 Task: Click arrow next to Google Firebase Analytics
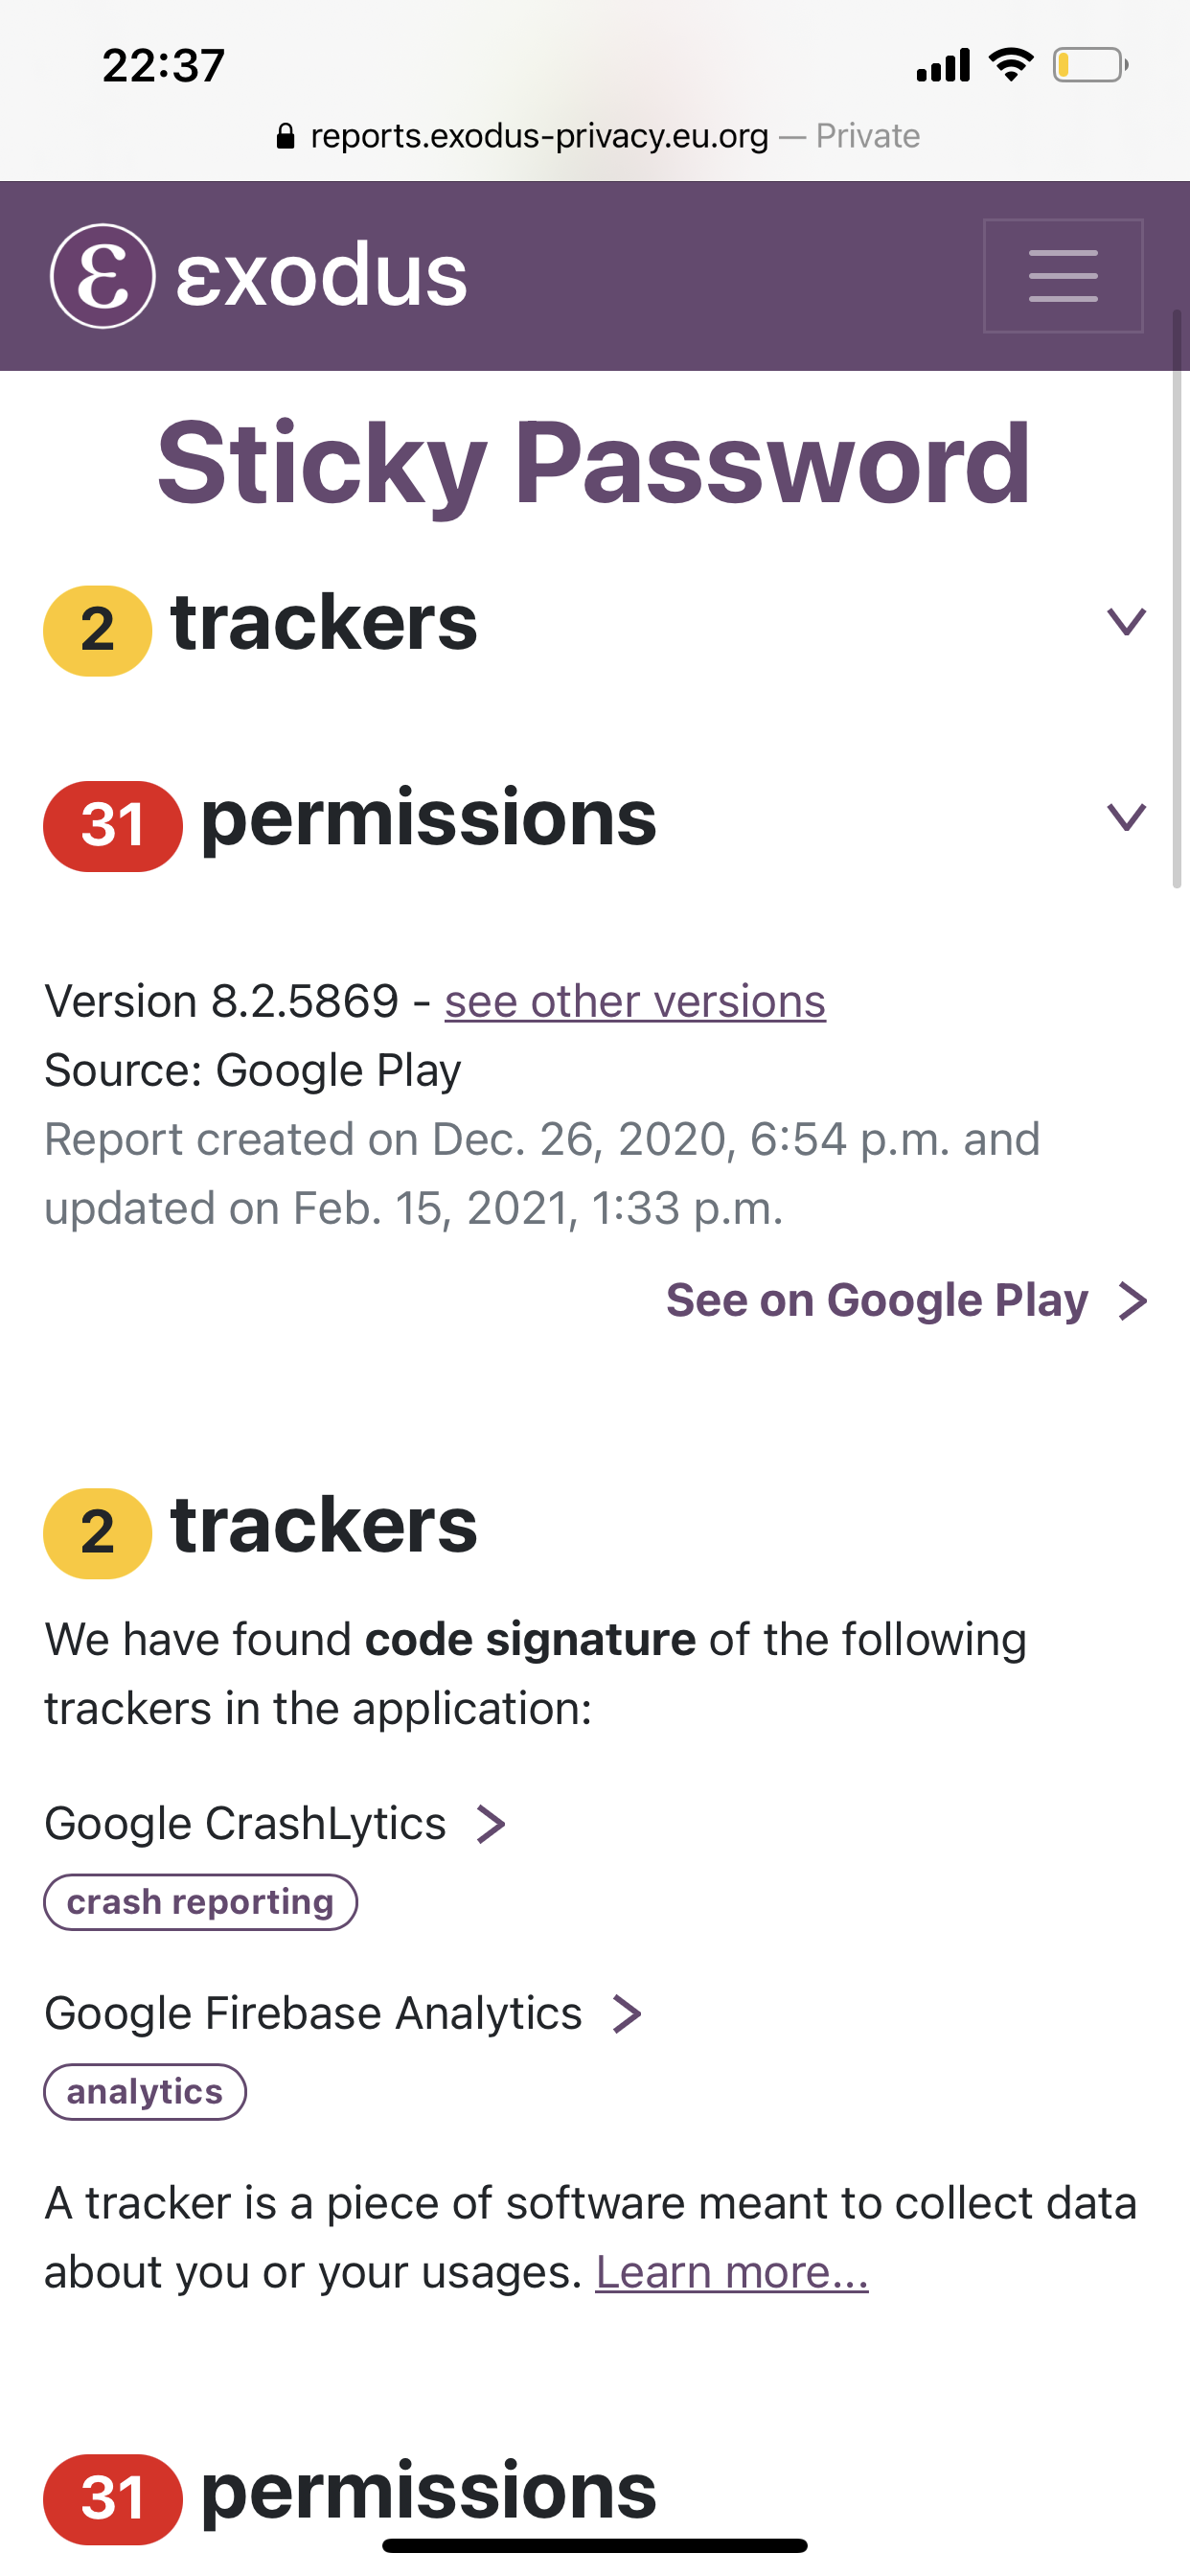pos(627,2014)
